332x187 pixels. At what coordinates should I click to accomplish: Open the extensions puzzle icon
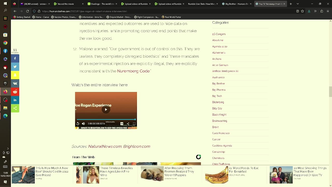(x=322, y=11)
